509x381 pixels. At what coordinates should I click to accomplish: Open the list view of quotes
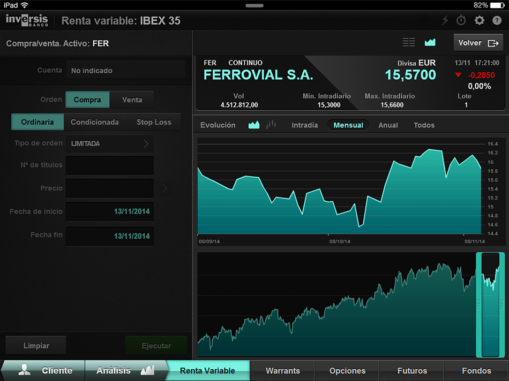pyautogui.click(x=409, y=42)
